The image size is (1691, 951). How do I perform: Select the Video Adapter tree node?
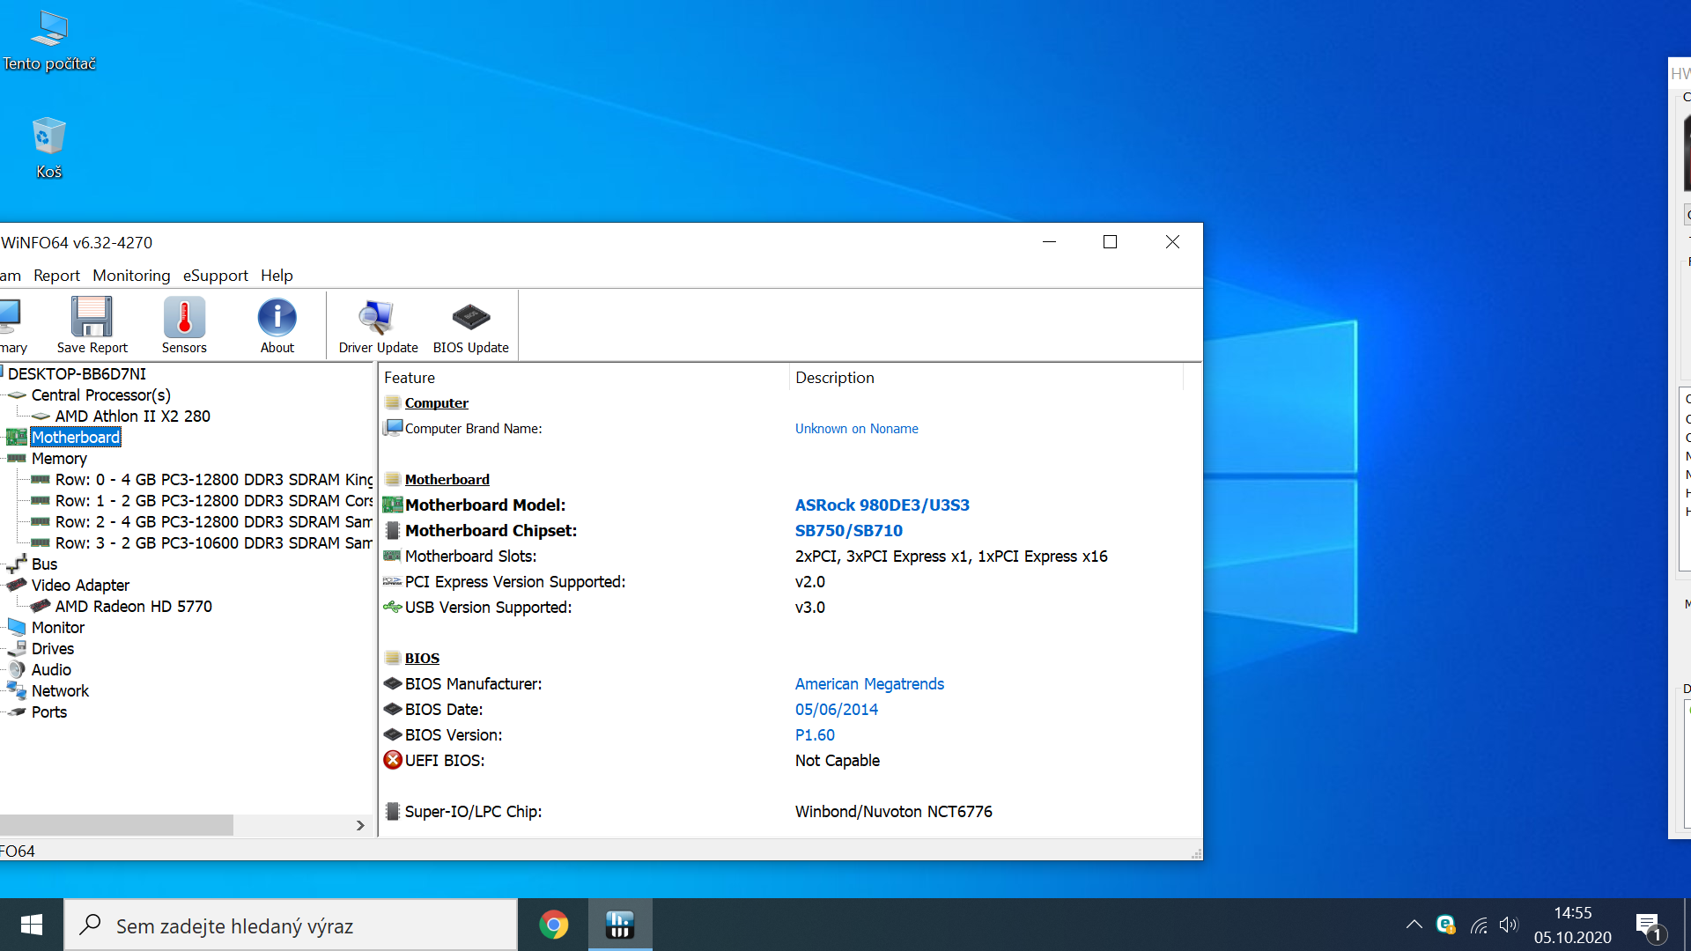[80, 586]
